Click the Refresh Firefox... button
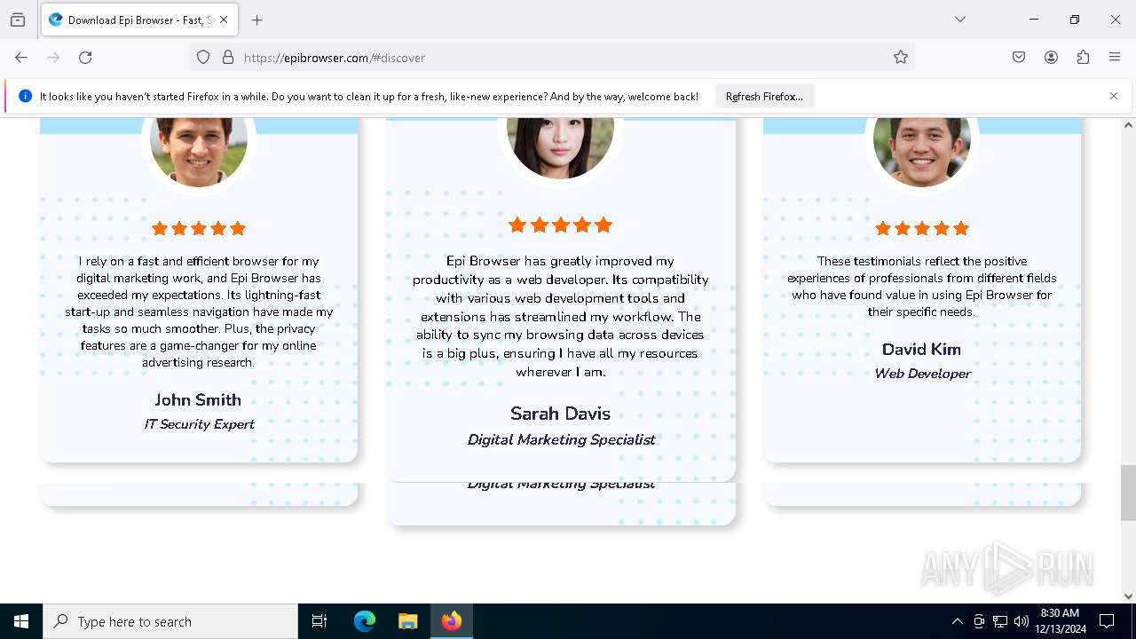This screenshot has width=1136, height=639. pos(764,97)
